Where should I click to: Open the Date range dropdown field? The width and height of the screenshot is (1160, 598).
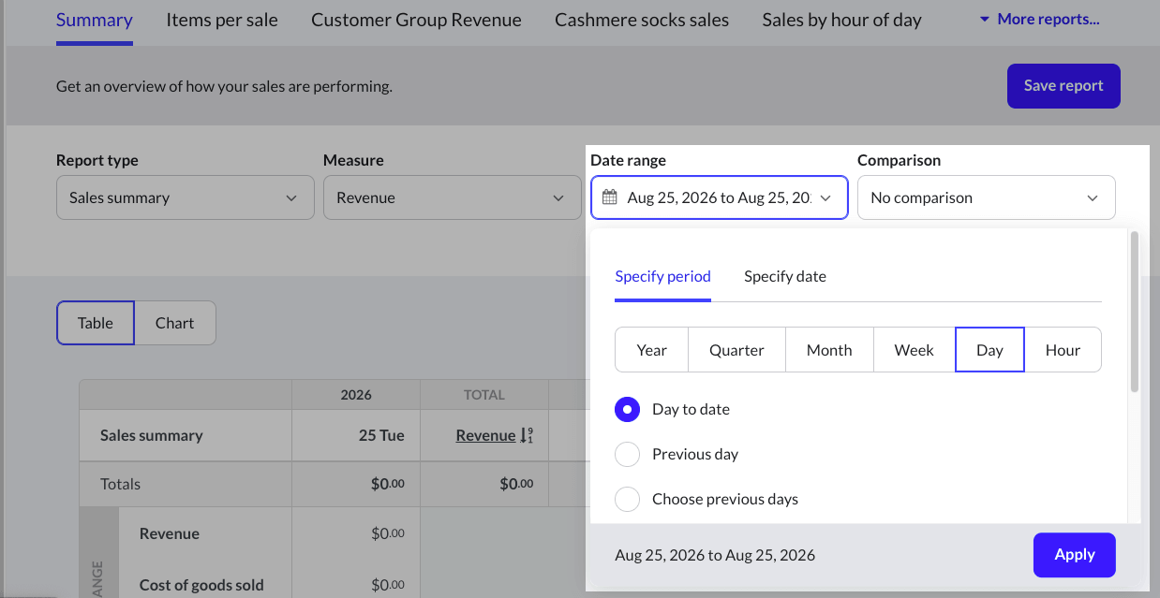click(x=720, y=197)
